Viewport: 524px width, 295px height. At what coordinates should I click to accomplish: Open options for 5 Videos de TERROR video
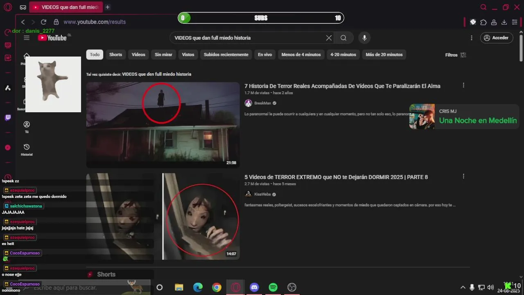[x=463, y=176]
